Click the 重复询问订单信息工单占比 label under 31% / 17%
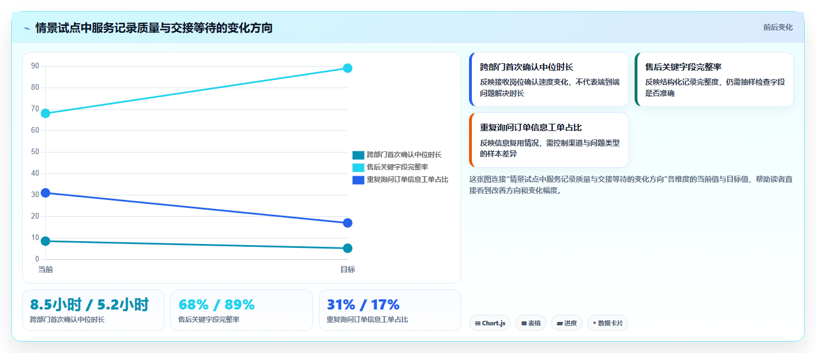This screenshot has height=353, width=816. tap(367, 320)
